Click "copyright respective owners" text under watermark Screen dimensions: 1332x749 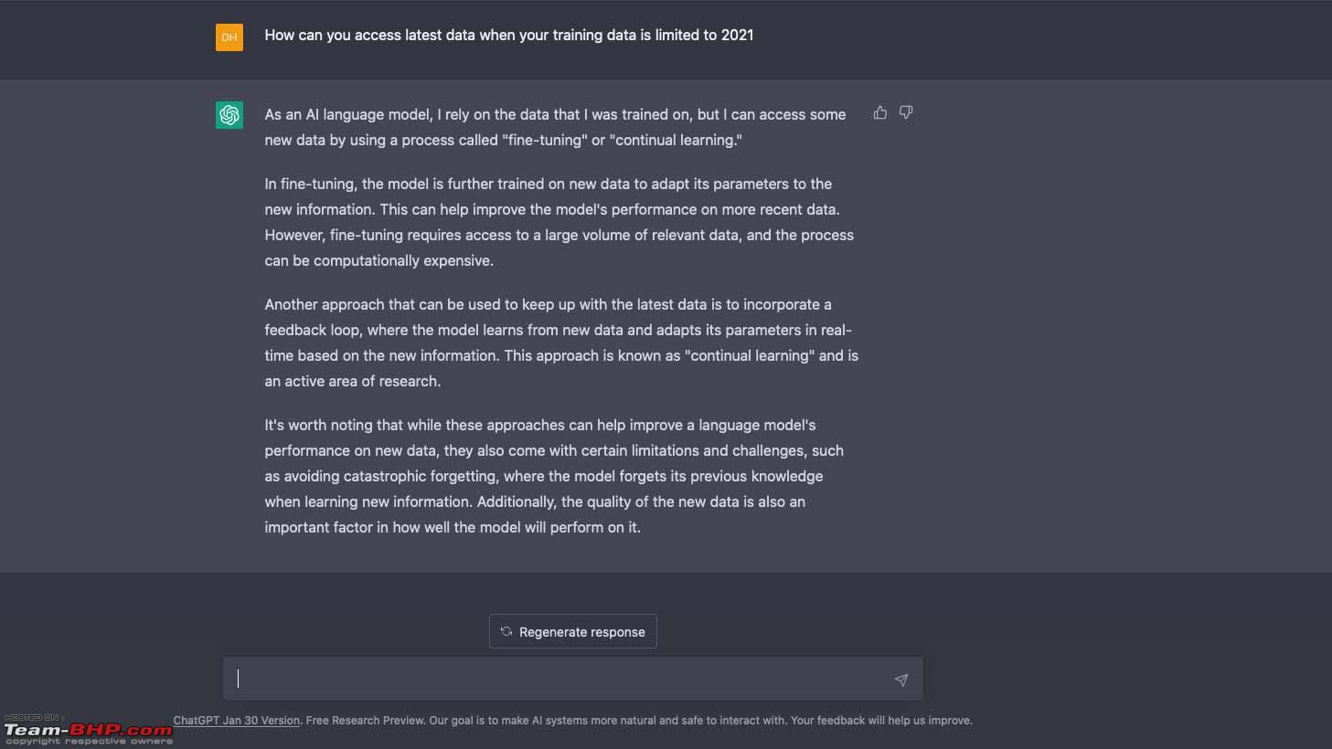(x=90, y=742)
